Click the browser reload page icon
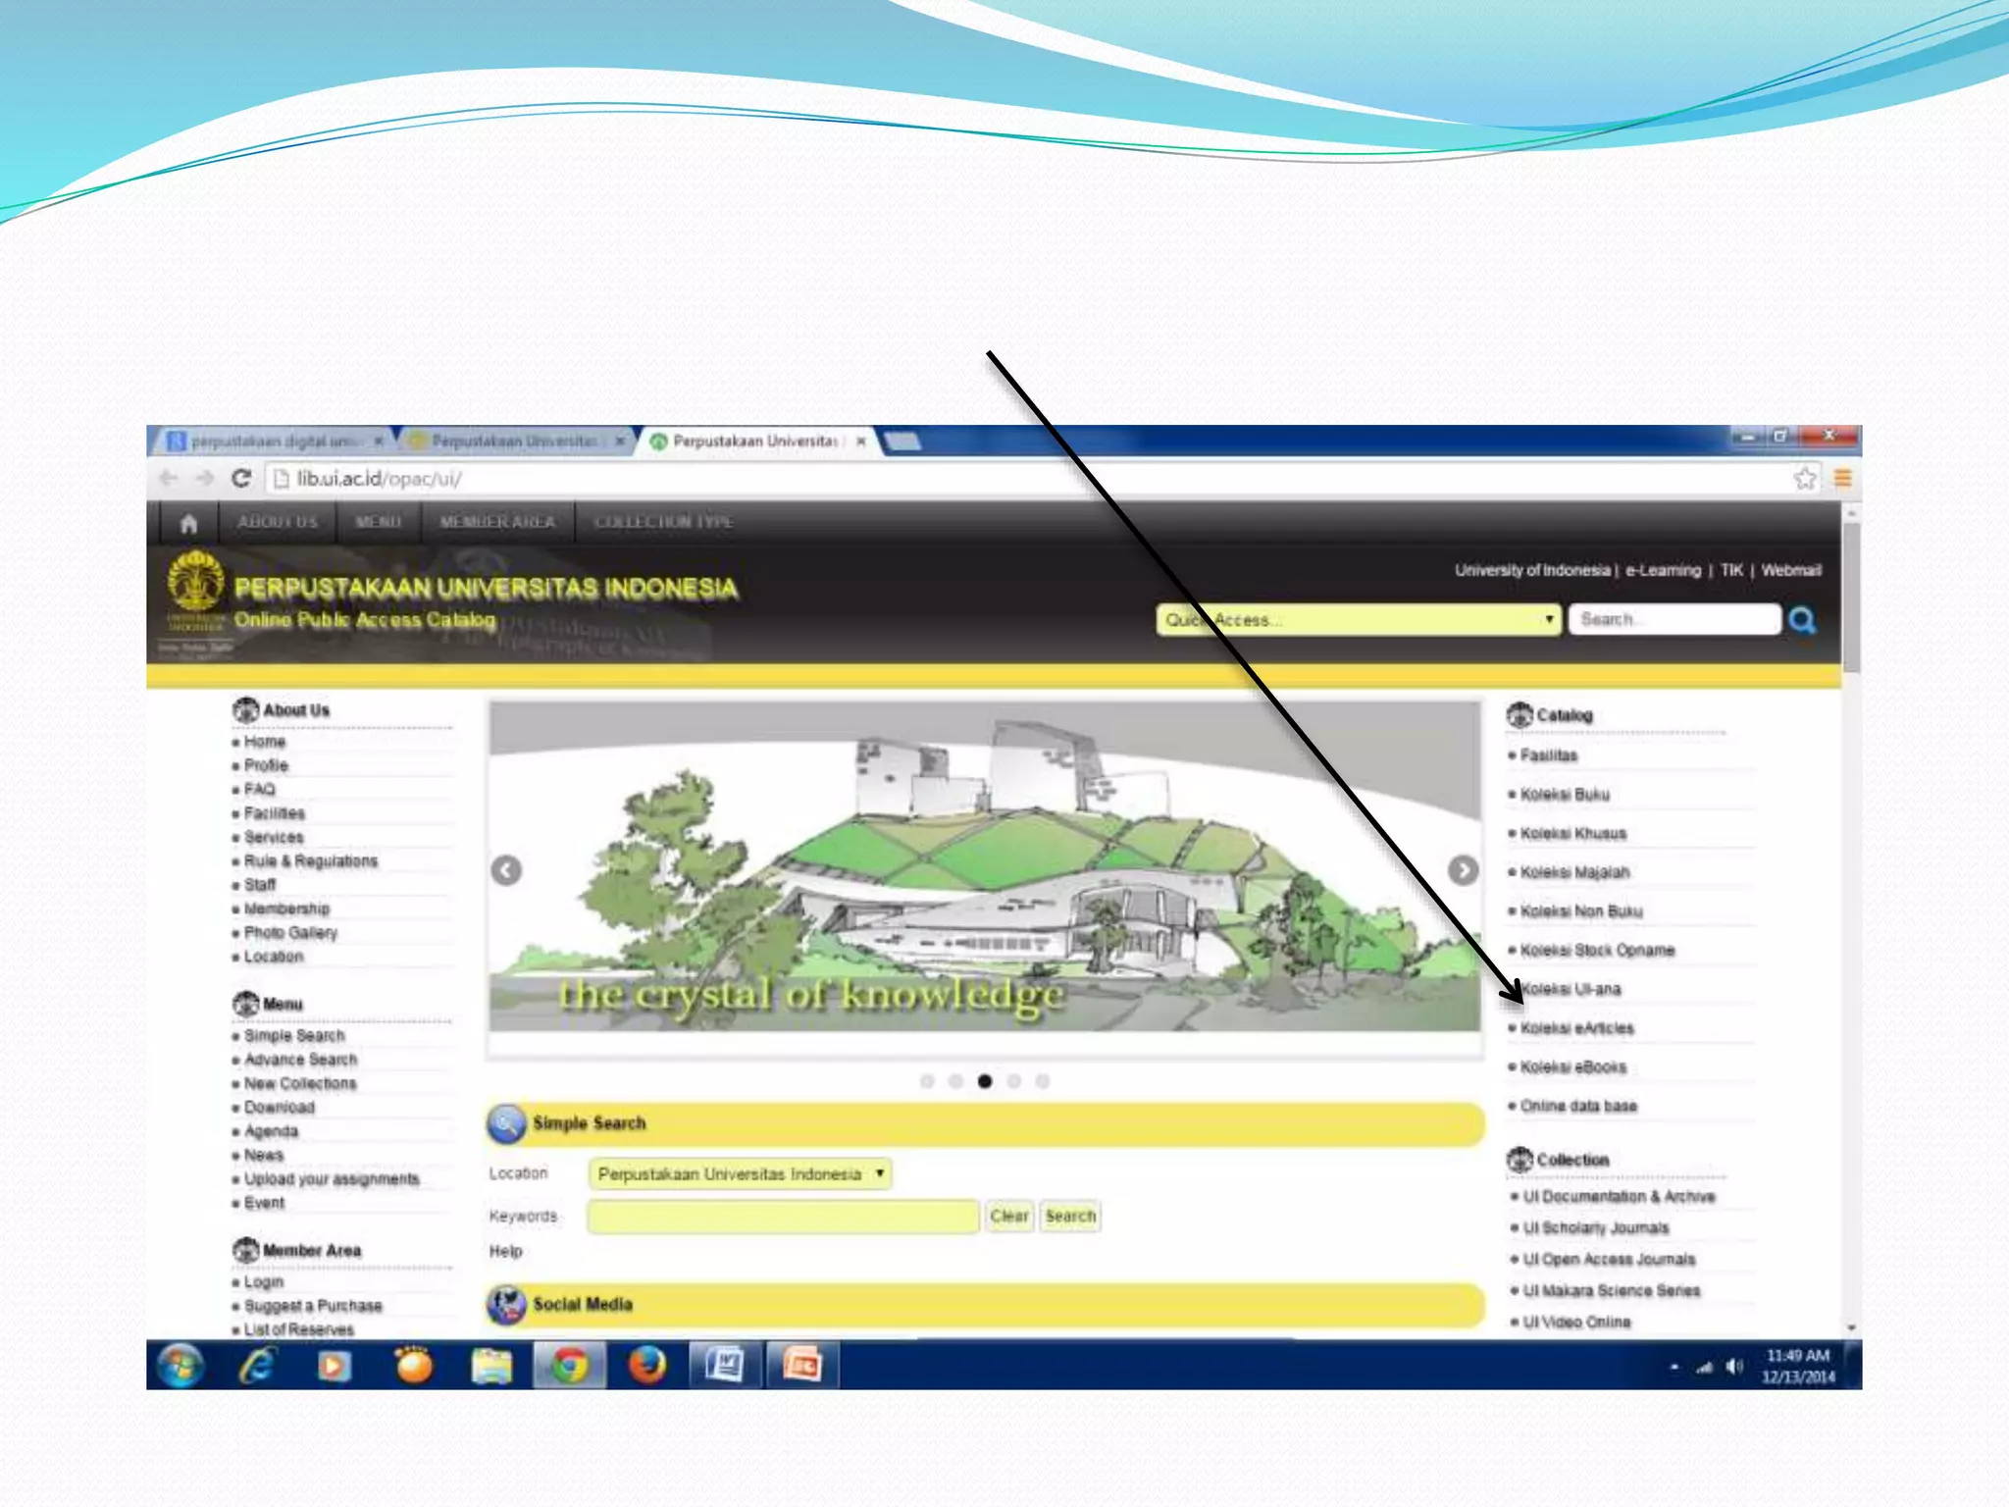The image size is (2009, 1507). tap(241, 479)
